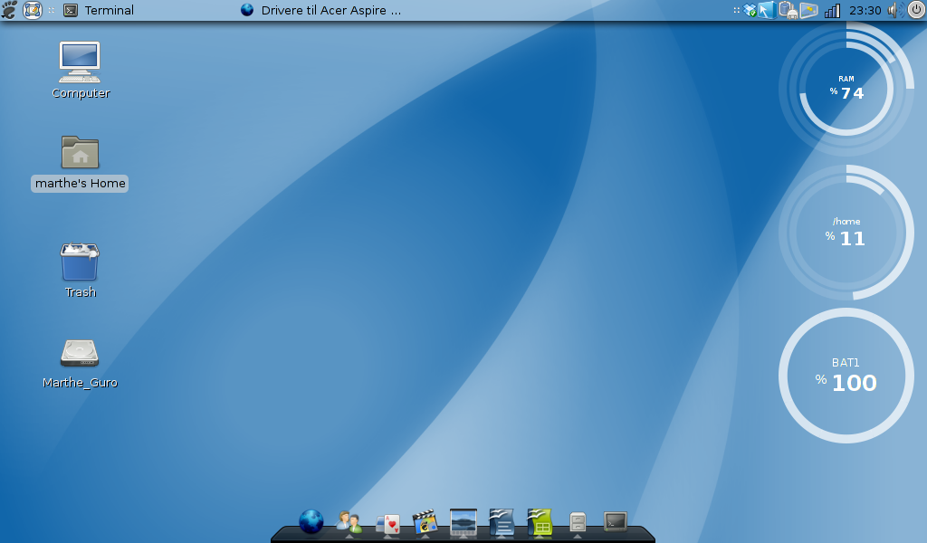The width and height of the screenshot is (927, 543).
Task: Select the Marthe_Guro drive icon
Action: [80, 353]
